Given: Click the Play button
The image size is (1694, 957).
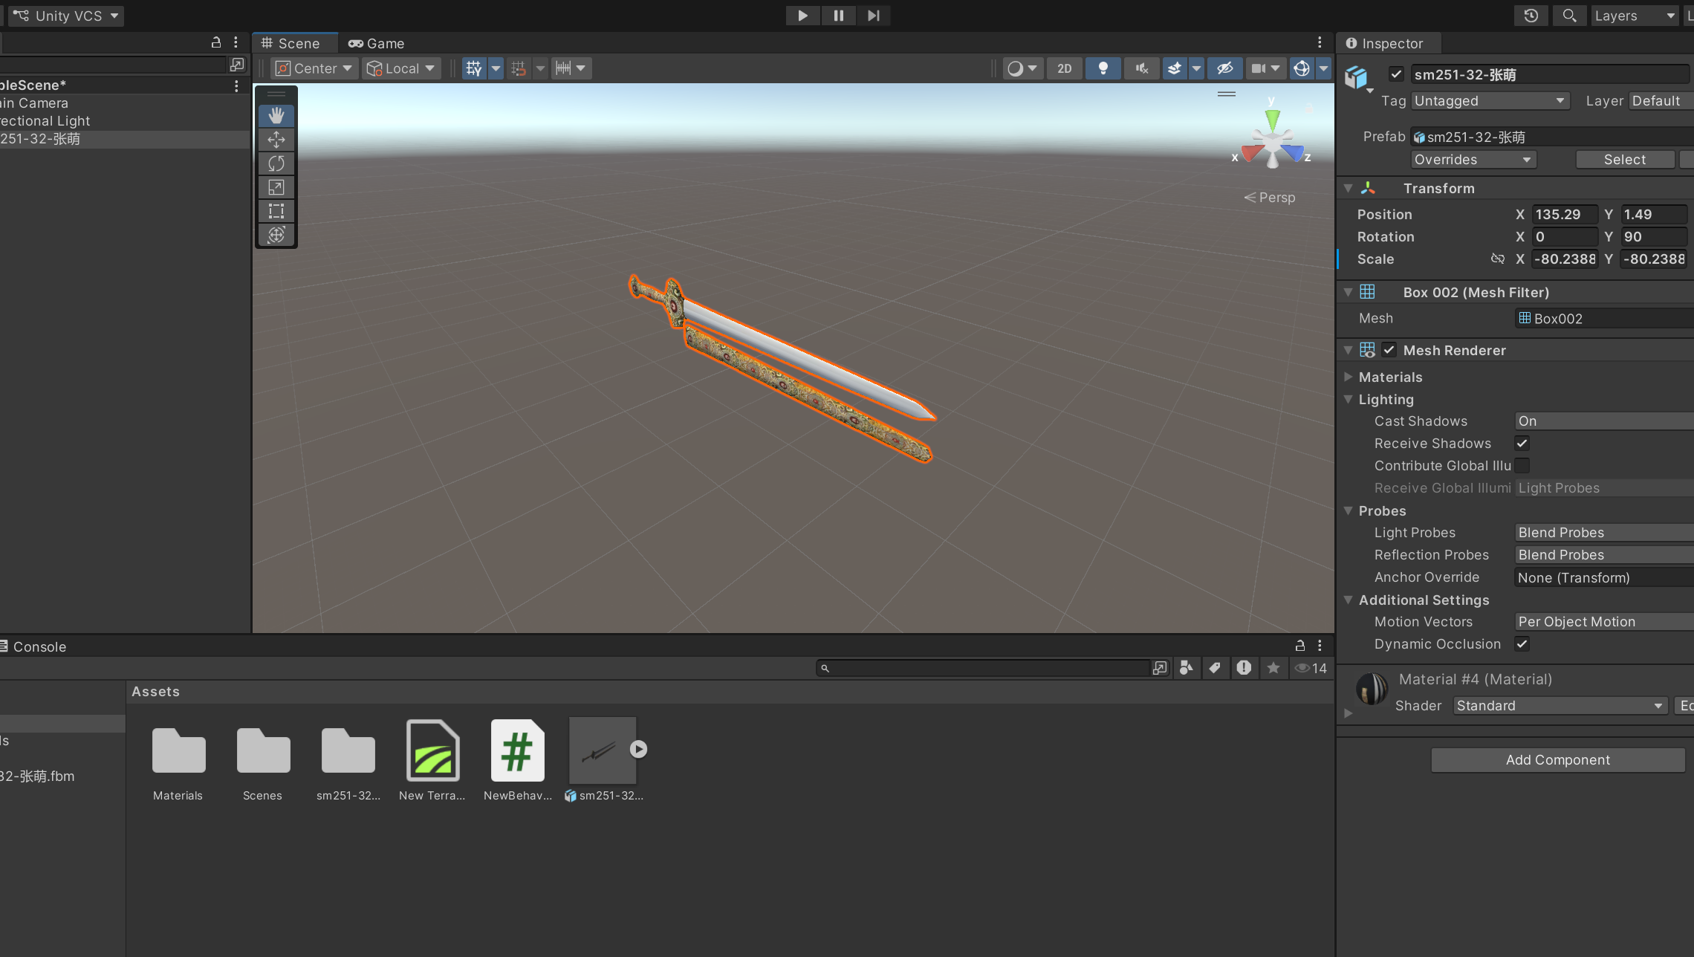Looking at the screenshot, I should [802, 16].
